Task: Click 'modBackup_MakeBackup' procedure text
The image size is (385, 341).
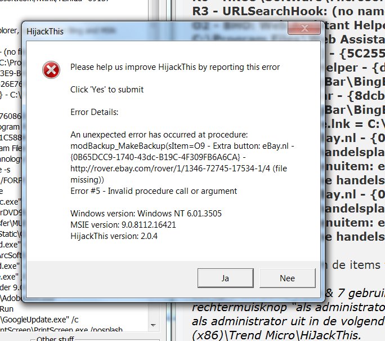Action: coord(118,146)
